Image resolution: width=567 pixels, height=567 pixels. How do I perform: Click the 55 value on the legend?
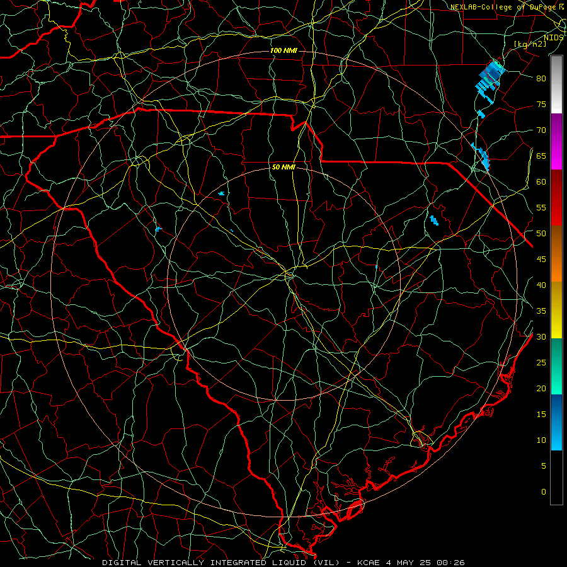(x=541, y=207)
